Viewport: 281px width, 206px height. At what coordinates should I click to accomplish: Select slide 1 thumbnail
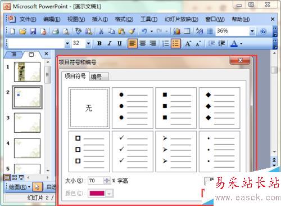tap(27, 71)
